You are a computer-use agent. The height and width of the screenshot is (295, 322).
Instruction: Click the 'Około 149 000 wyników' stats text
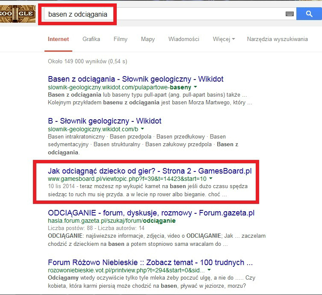pos(88,62)
